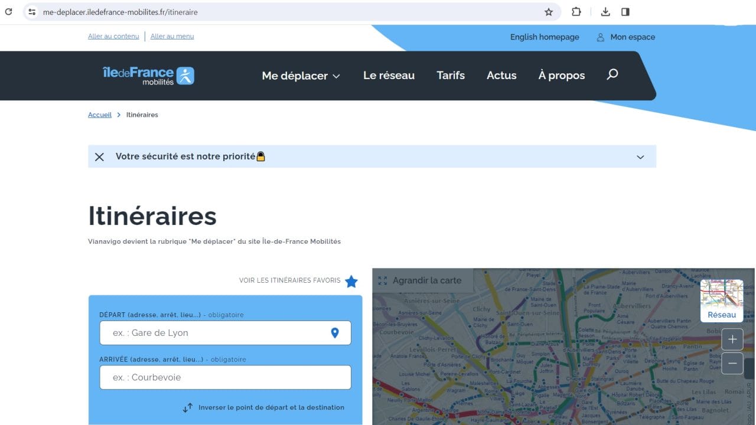Bookmark this page with the browser star
Image resolution: width=756 pixels, height=425 pixels.
(549, 12)
